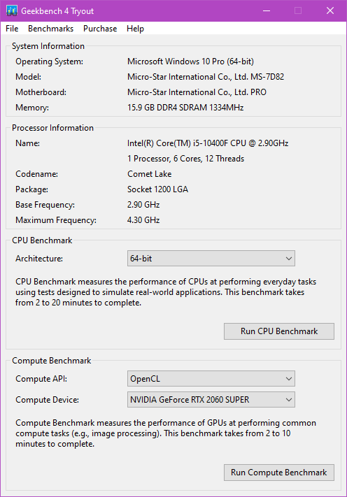The height and width of the screenshot is (497, 347).
Task: Click the 'Base Frequency:' label
Action: pos(45,205)
